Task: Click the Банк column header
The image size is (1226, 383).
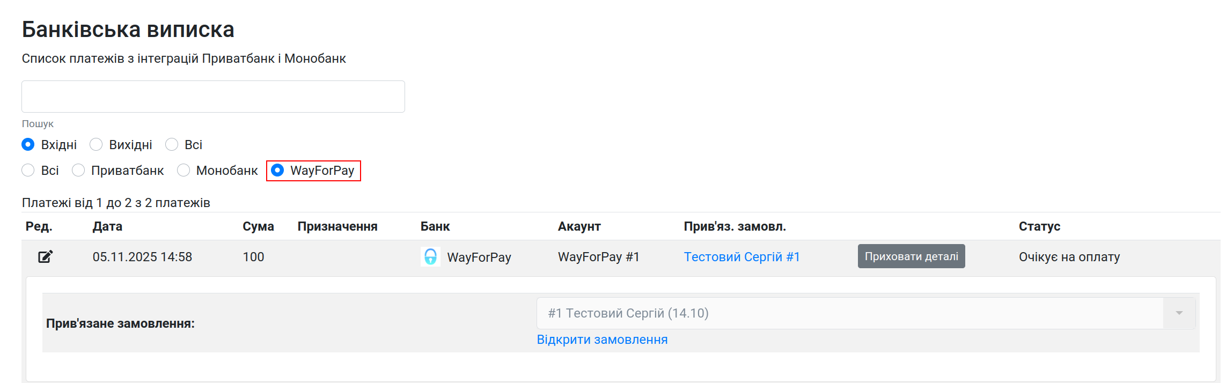Action: tap(435, 226)
